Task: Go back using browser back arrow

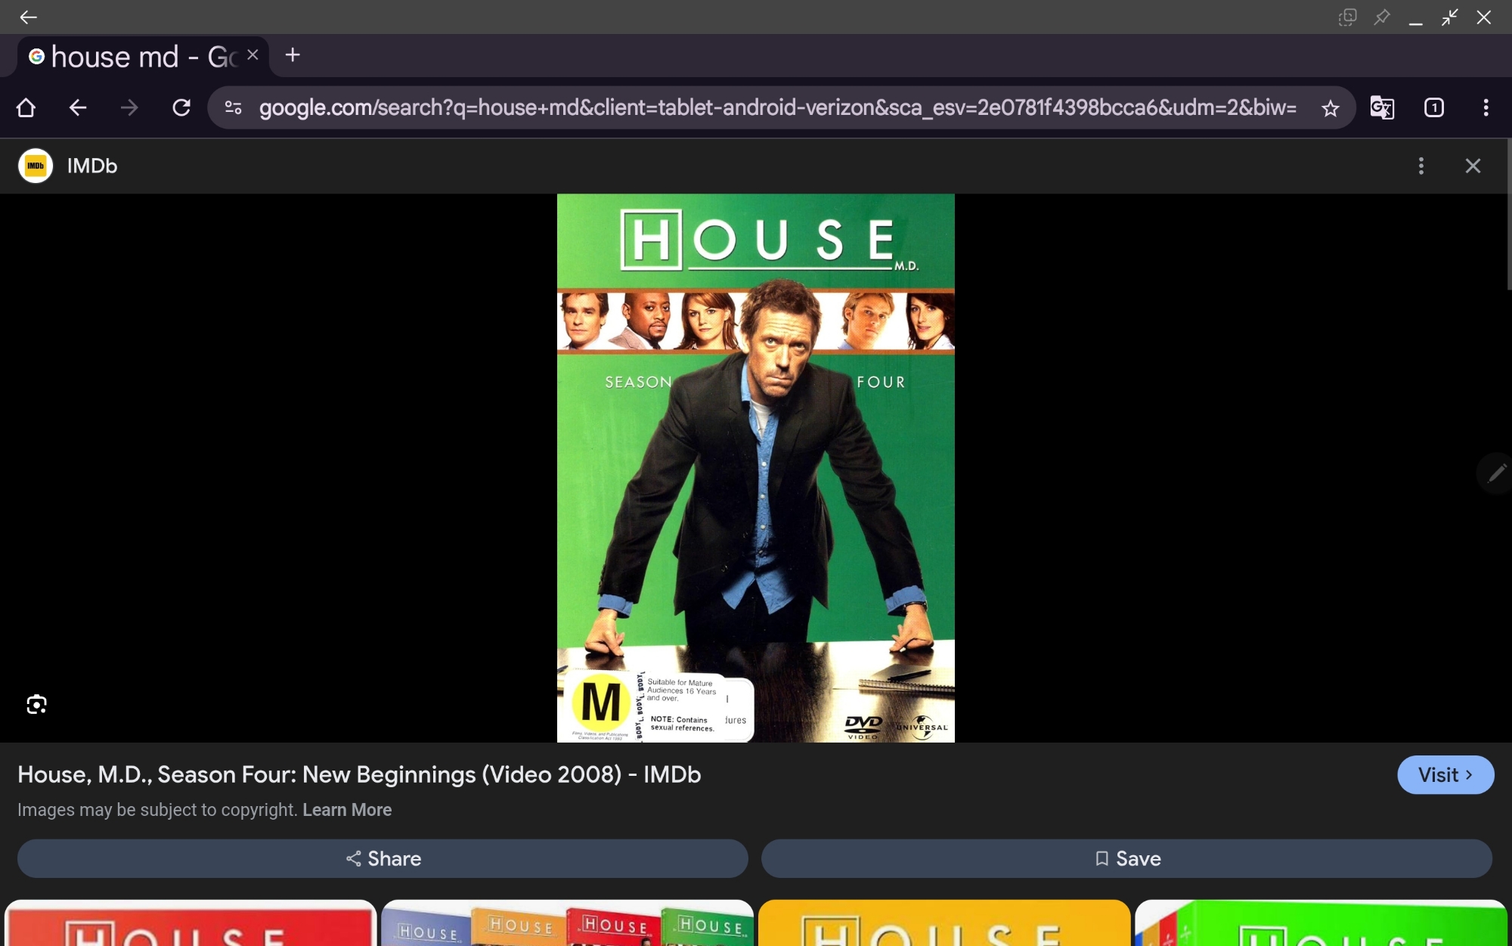Action: [x=78, y=108]
